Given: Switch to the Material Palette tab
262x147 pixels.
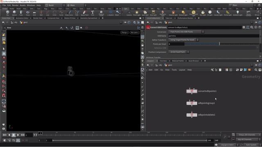Looking at the screenshot, I should [x=178, y=61].
